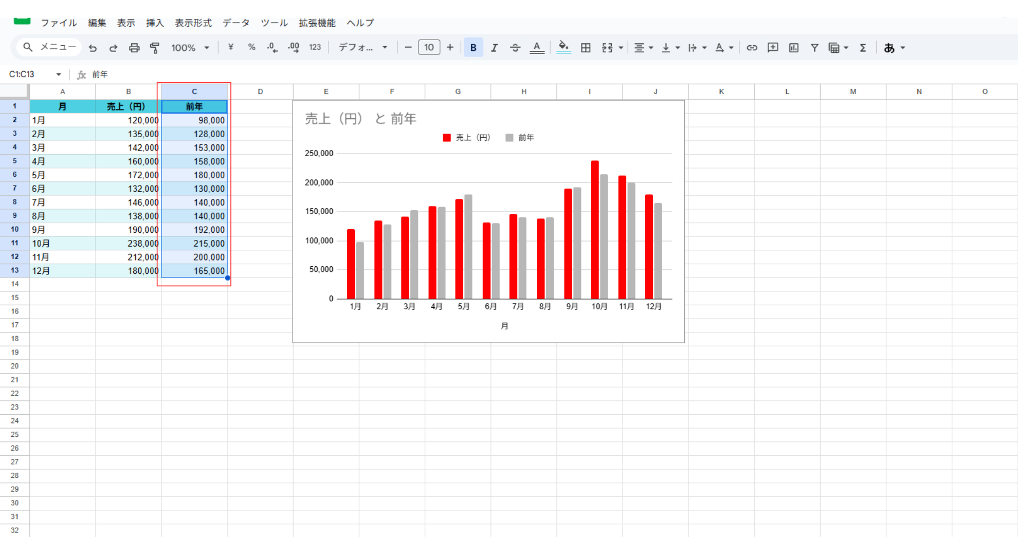This screenshot has width=1018, height=555.
Task: Click the insert chart icon
Action: pos(794,48)
